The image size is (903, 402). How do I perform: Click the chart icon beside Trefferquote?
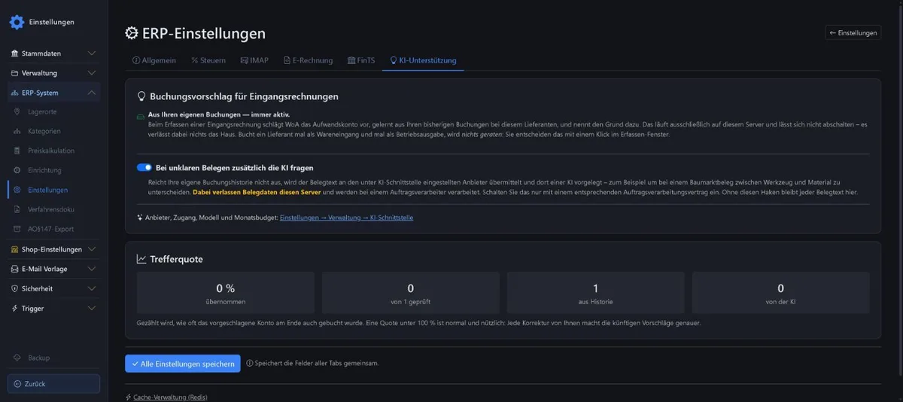(141, 259)
